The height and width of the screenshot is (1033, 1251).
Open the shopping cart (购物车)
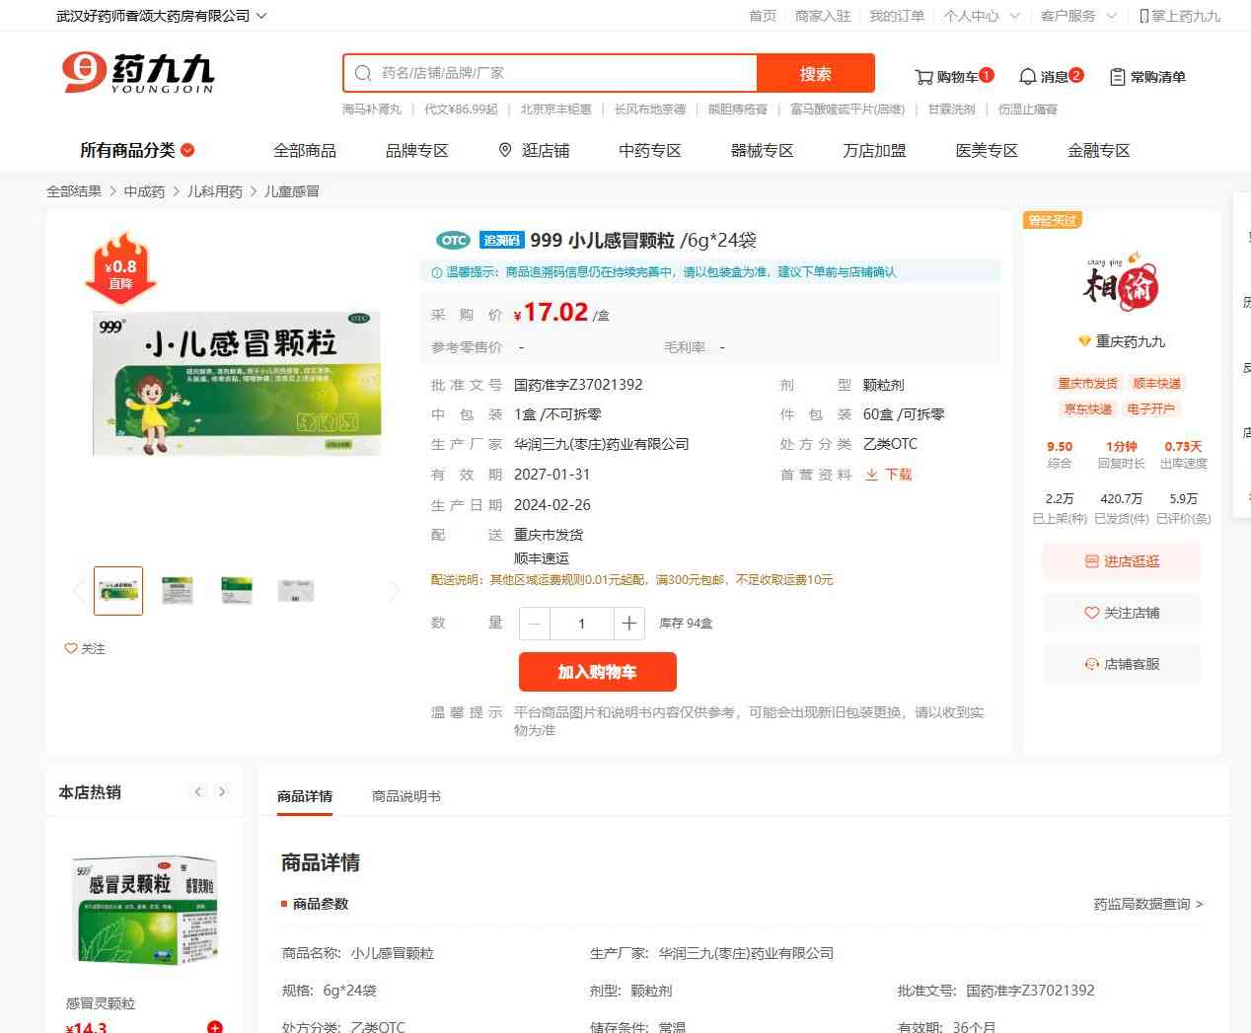[953, 76]
